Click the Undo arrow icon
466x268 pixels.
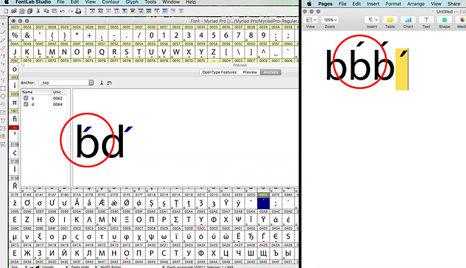(x=62, y=11)
